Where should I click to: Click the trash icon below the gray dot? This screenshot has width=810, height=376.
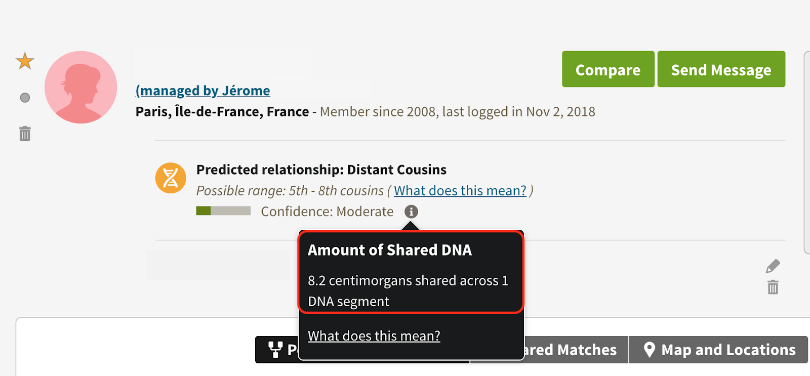[x=25, y=134]
